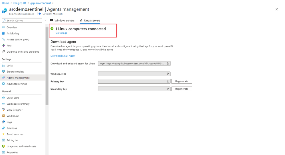This screenshot has height=155, width=285.
Task: Click the arcdemosentinel workspace logo icon
Action: [5, 11]
